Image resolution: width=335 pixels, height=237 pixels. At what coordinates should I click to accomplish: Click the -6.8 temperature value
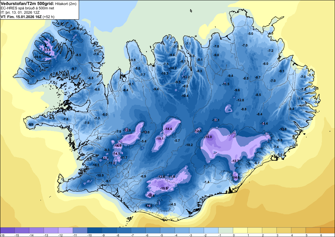91,78
